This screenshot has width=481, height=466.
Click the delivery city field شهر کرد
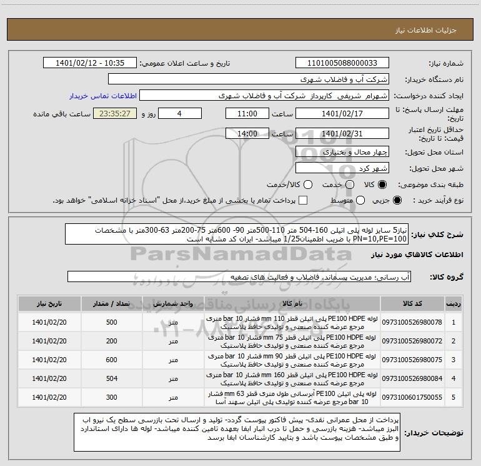pos(342,168)
